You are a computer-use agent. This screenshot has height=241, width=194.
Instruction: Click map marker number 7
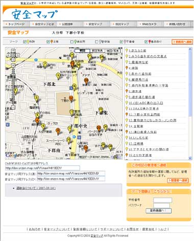[x=45, y=64]
